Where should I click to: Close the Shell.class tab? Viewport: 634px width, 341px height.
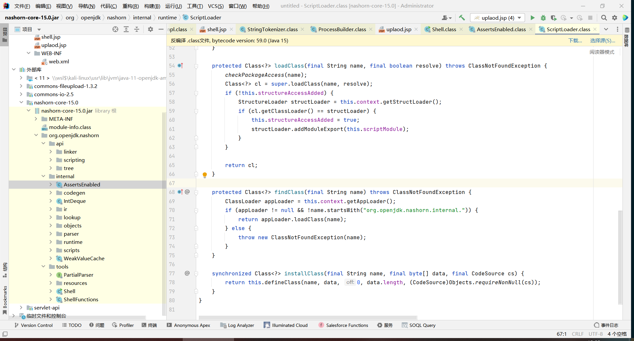click(x=461, y=29)
